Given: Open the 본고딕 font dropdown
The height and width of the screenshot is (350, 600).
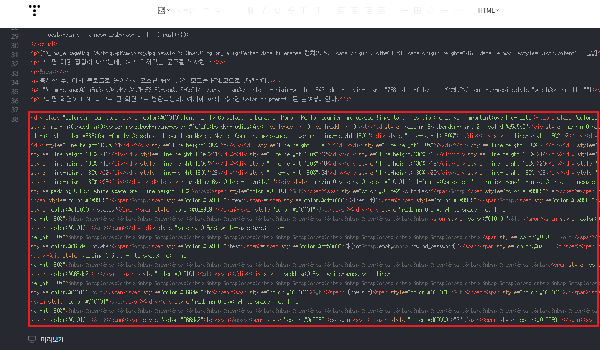Looking at the screenshot, I should click(214, 10).
